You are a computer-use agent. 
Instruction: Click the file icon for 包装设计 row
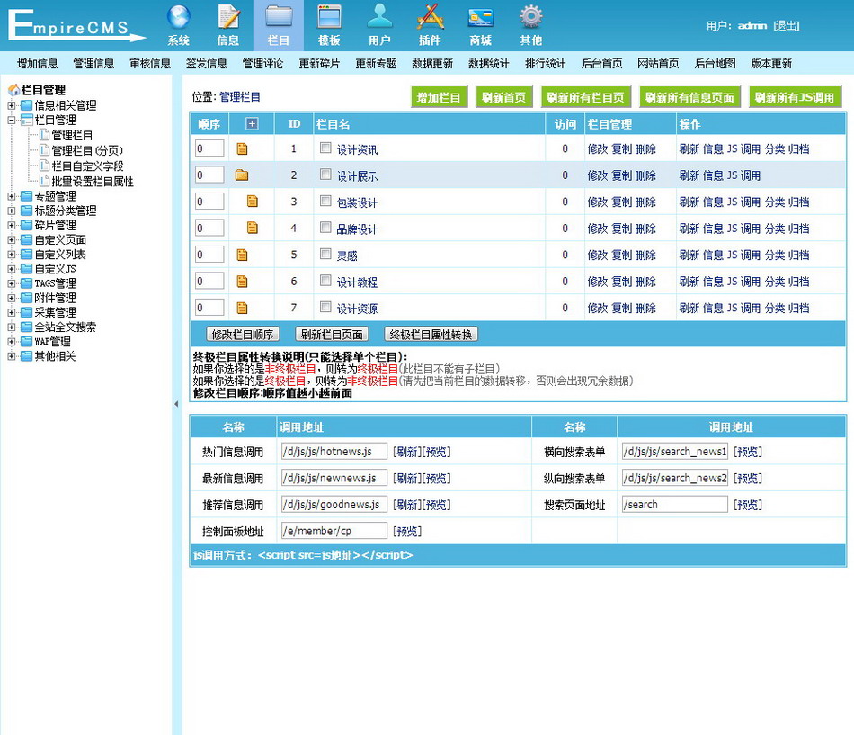(x=253, y=202)
